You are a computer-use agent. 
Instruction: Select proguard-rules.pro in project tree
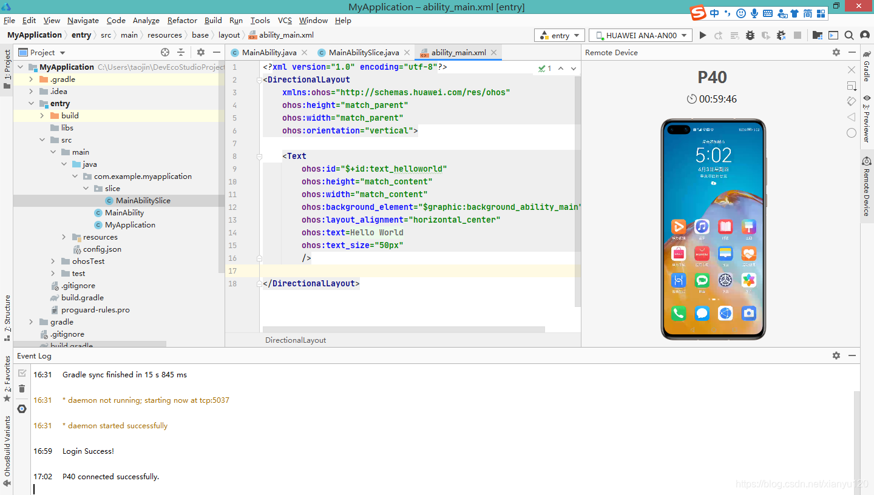(95, 309)
